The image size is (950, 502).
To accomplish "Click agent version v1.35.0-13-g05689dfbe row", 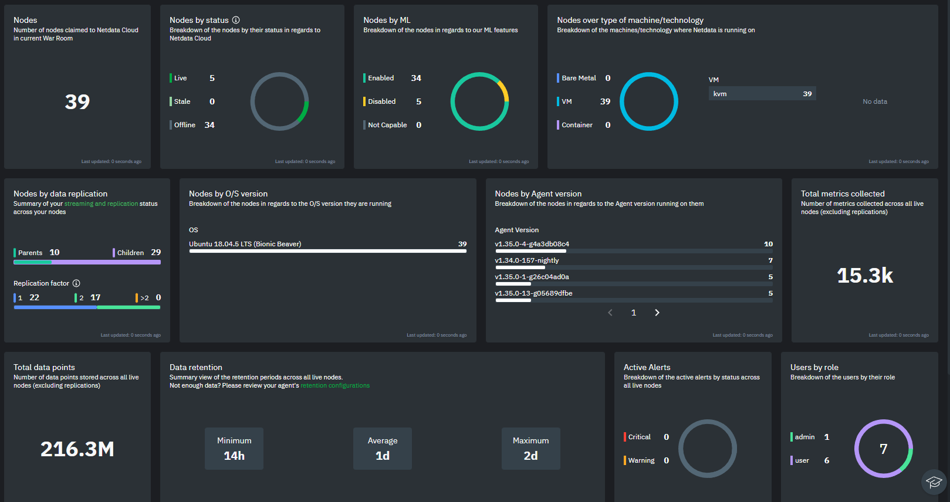I will 634,296.
